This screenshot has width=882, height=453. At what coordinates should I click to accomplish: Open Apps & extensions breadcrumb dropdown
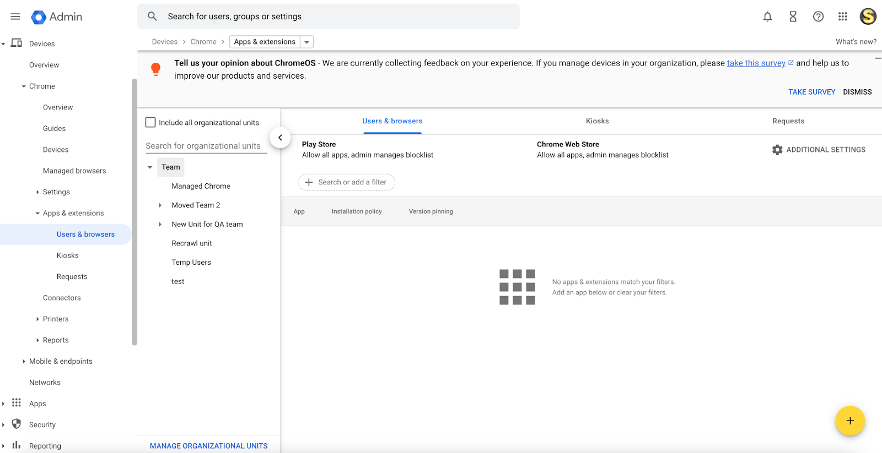click(x=307, y=42)
